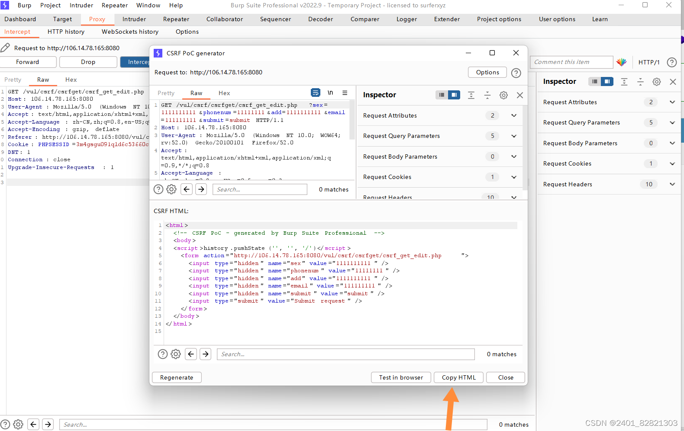Screen dimensions: 684x431
Task: Click the CSRF request editor vertical scrollbar
Action: point(352,120)
